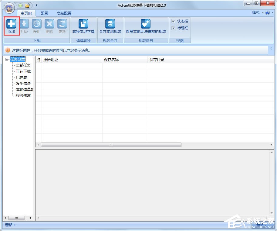The height and width of the screenshot is (231, 277).
Task: Click the 更新 (update) icon
Action: 62,26
